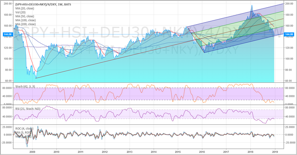The image size is (297, 155).
Task: Click the 2014 label on time axis
Action: click(154, 152)
